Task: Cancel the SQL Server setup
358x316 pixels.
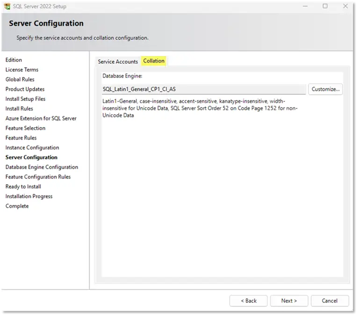Action: [x=329, y=301]
